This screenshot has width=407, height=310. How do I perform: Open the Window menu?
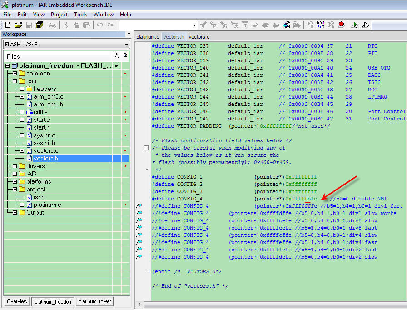[103, 15]
